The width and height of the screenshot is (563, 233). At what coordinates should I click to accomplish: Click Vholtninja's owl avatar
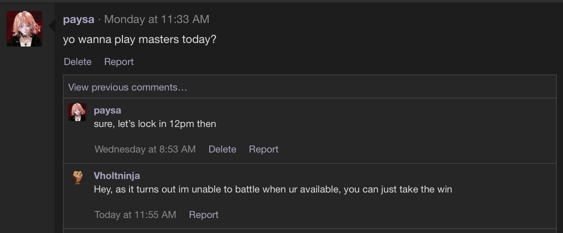77,177
